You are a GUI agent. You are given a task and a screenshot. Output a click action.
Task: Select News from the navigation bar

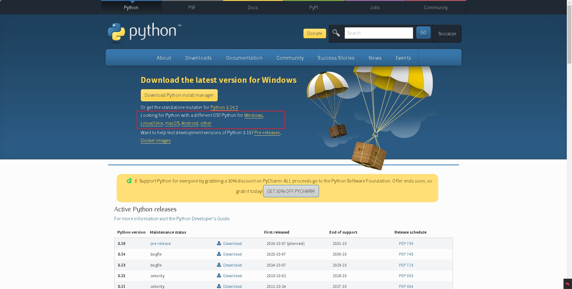tap(375, 57)
